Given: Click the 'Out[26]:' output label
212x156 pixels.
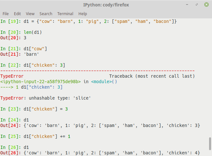Looking at the screenshot, I should (x=11, y=153).
